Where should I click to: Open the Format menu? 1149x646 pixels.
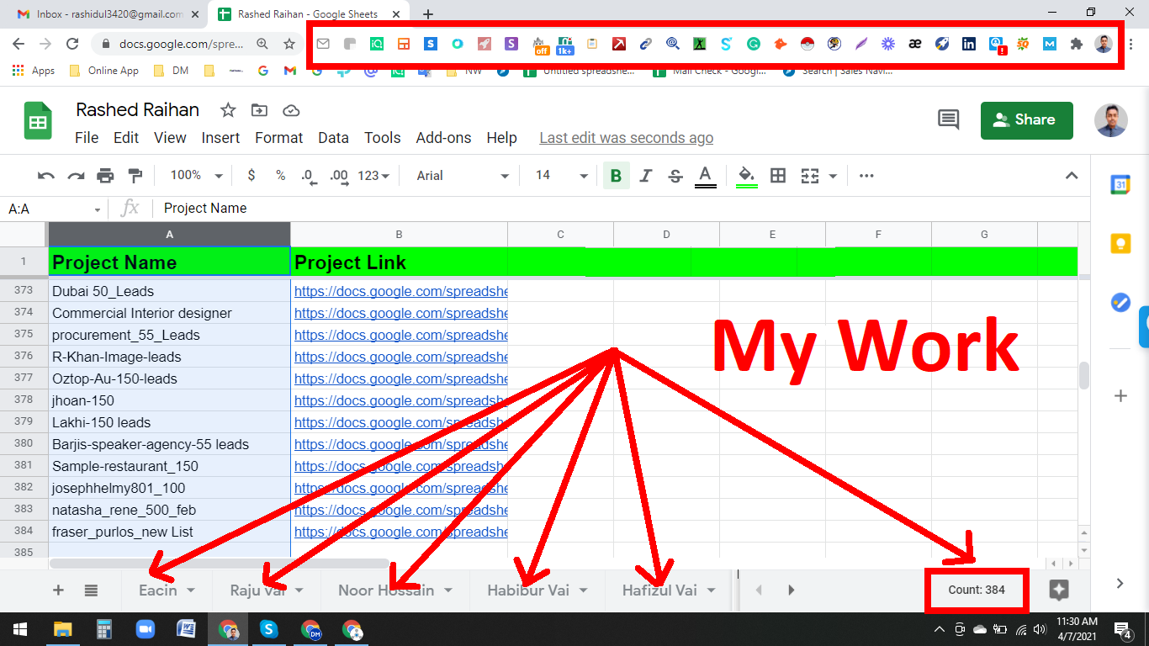coord(278,137)
